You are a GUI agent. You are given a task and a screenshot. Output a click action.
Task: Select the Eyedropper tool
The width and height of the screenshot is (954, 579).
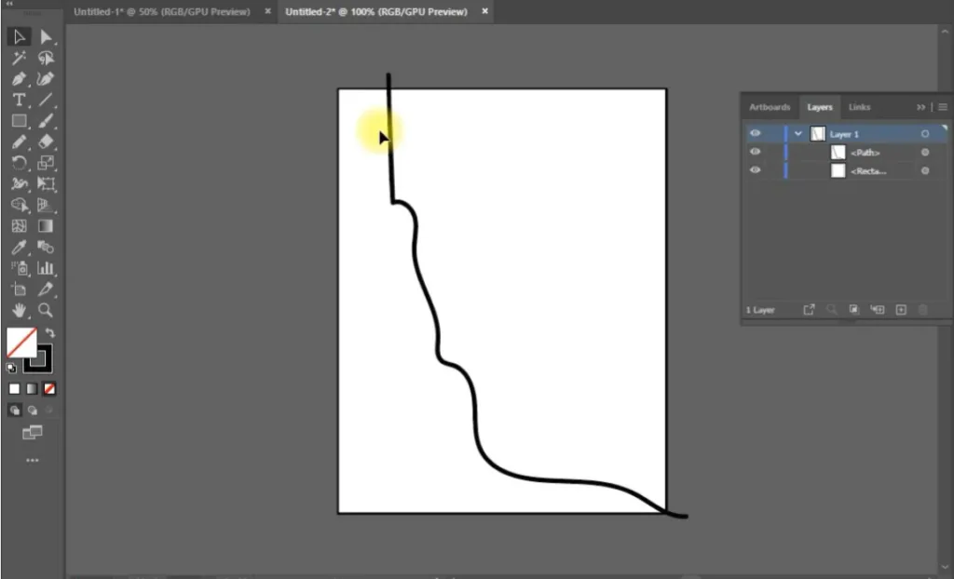(x=19, y=247)
